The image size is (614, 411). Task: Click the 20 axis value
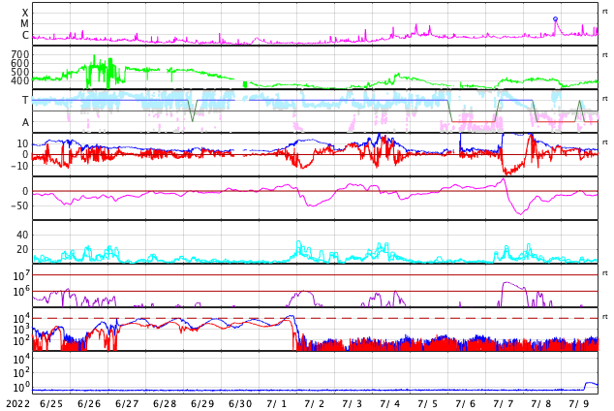pos(22,249)
